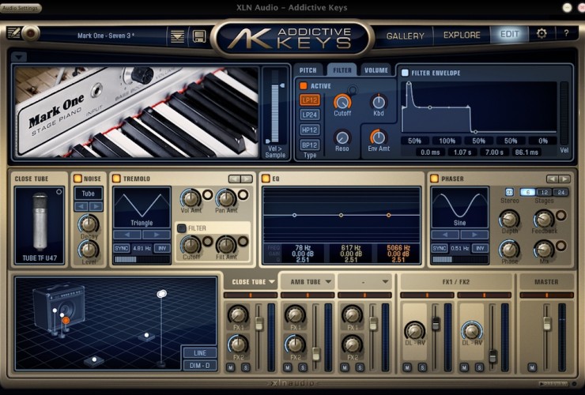Screen dimensions: 585x395
Task: Switch Tremolo slot to previous effect
Action: [x=234, y=179]
